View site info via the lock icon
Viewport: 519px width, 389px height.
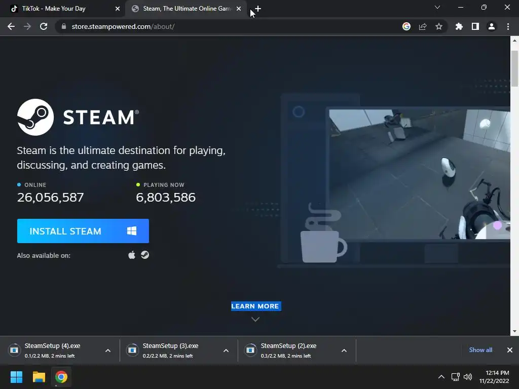(64, 26)
